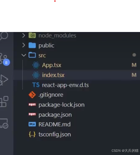Click the 8 pending changes badge
140x155 pixels.
tap(6, 62)
